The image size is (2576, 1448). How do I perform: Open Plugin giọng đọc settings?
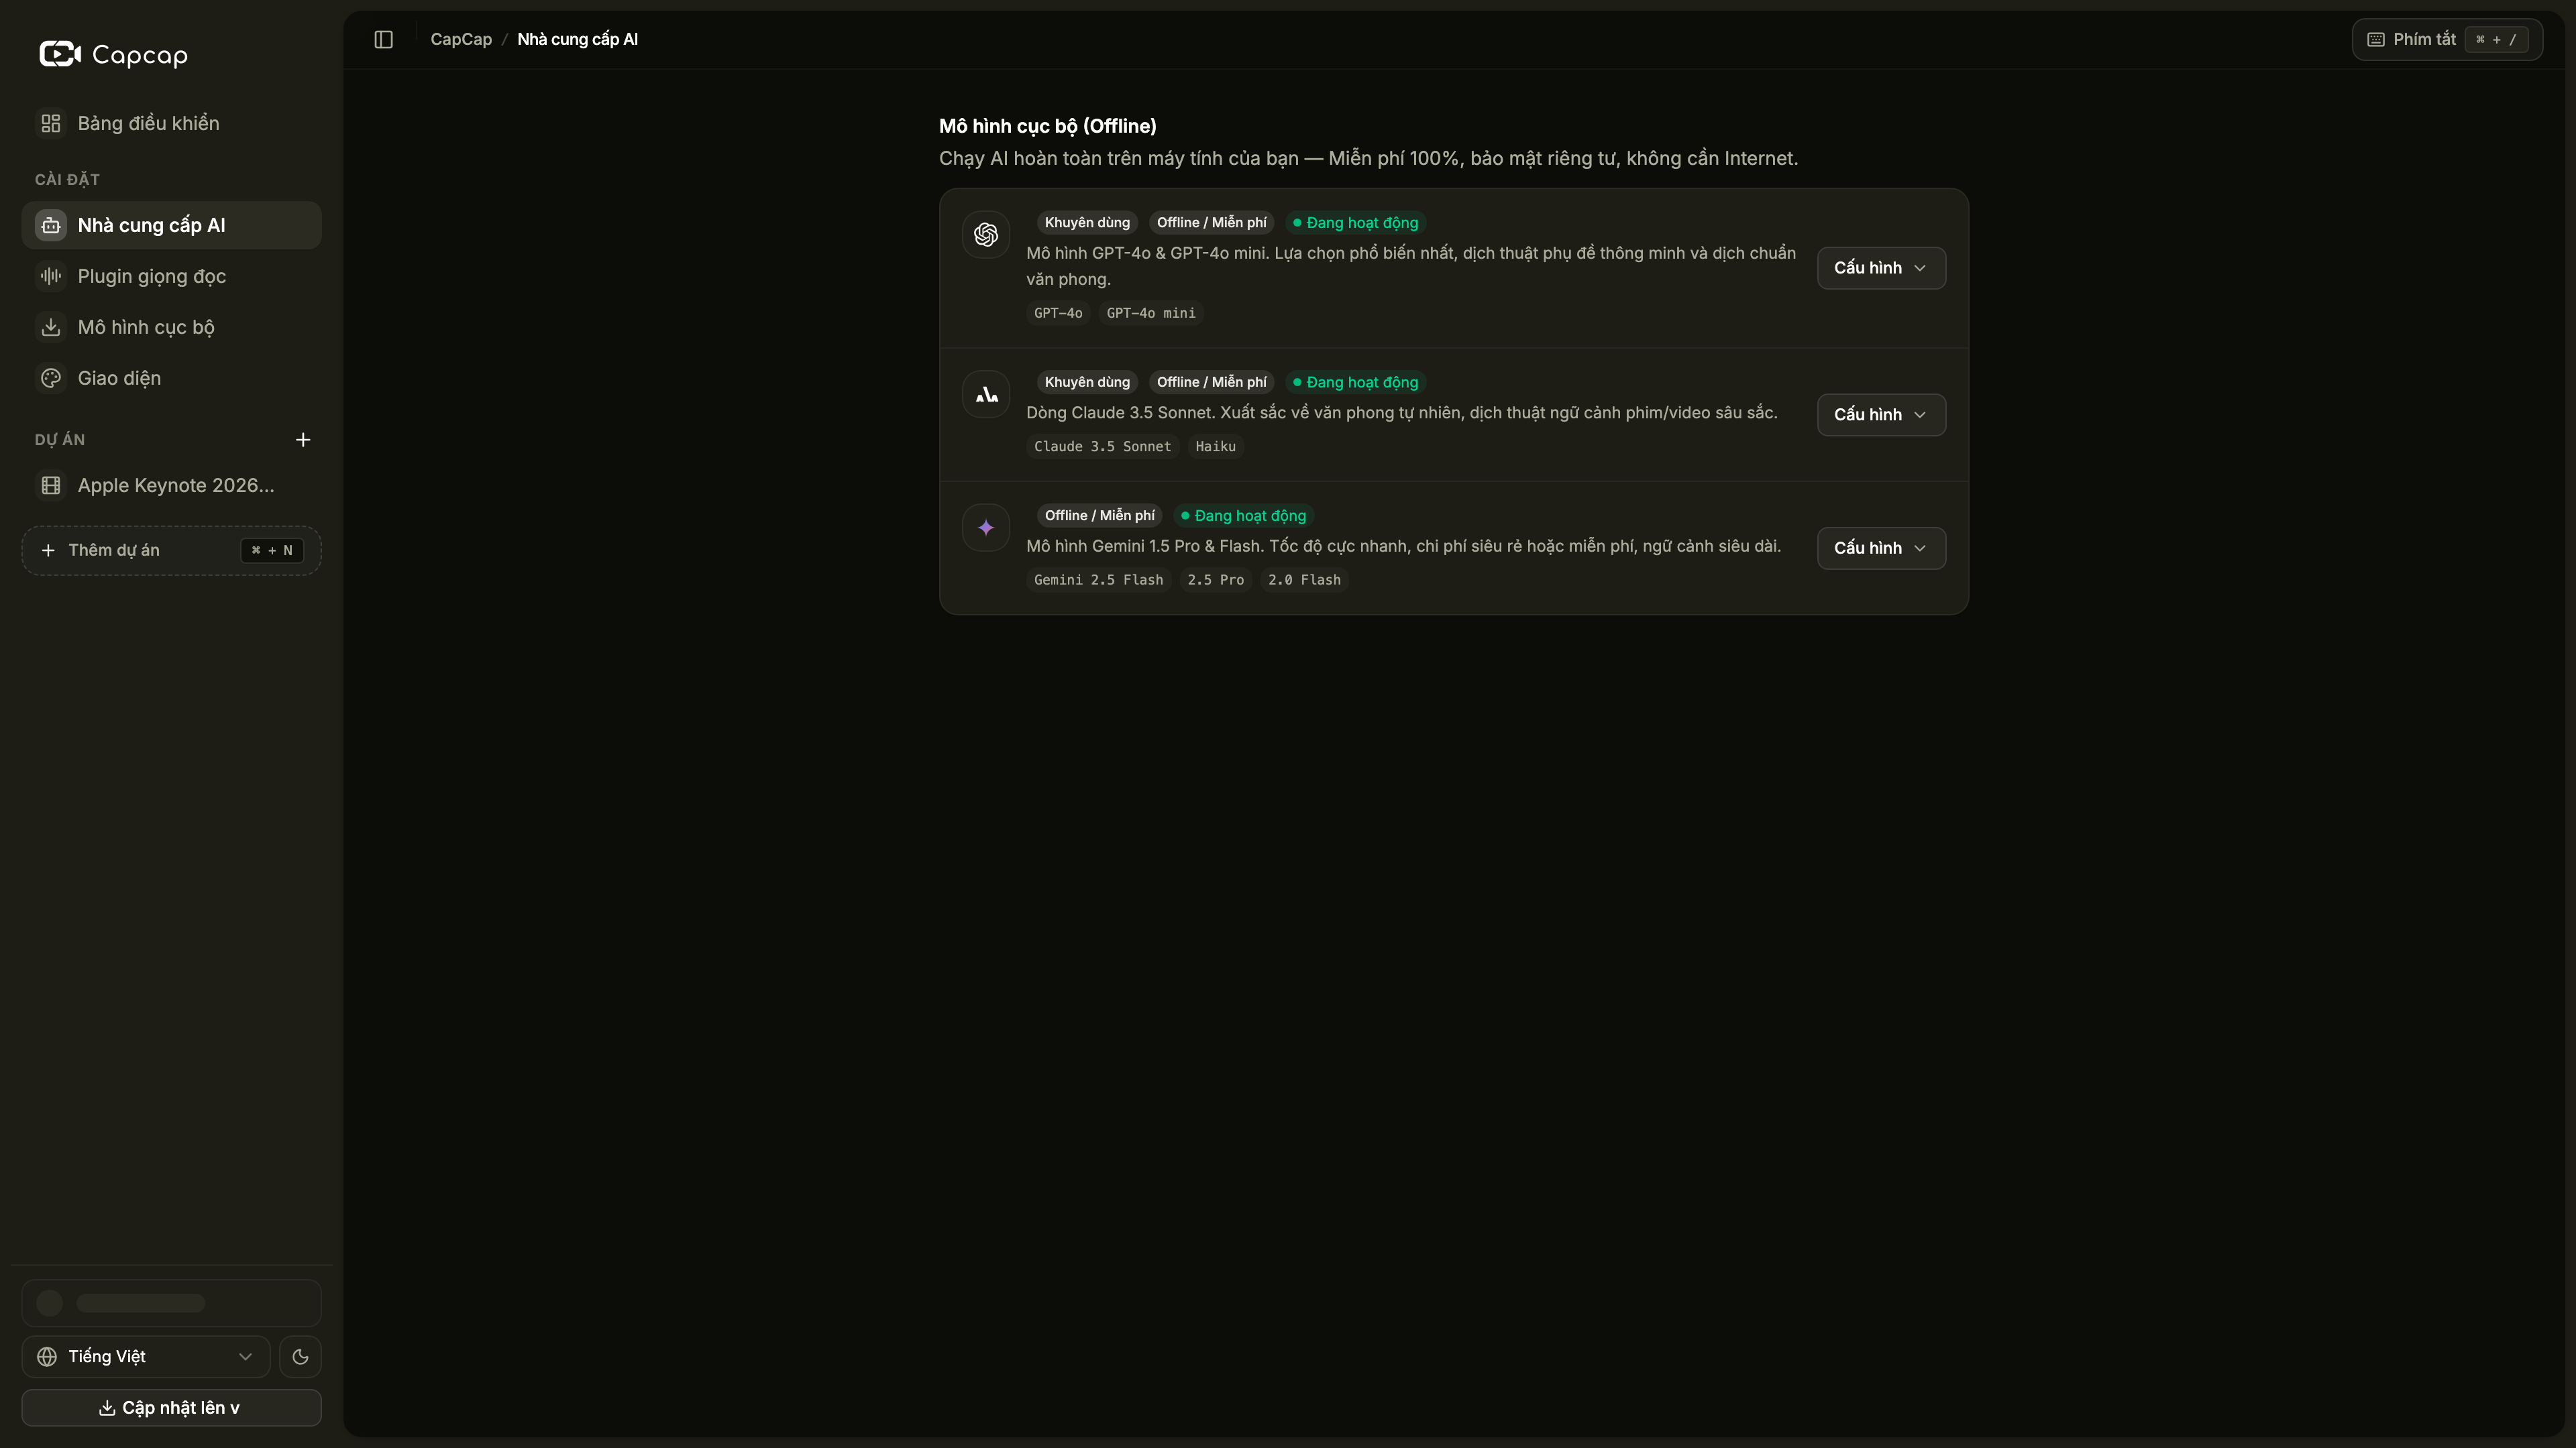pyautogui.click(x=171, y=276)
